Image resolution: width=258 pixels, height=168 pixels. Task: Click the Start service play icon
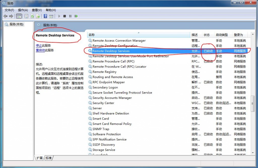pos(59,16)
